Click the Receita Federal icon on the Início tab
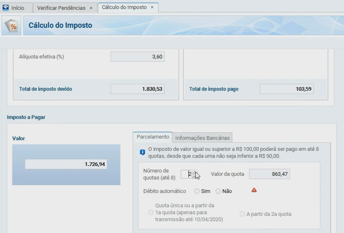344x233 pixels. pyautogui.click(x=6, y=8)
